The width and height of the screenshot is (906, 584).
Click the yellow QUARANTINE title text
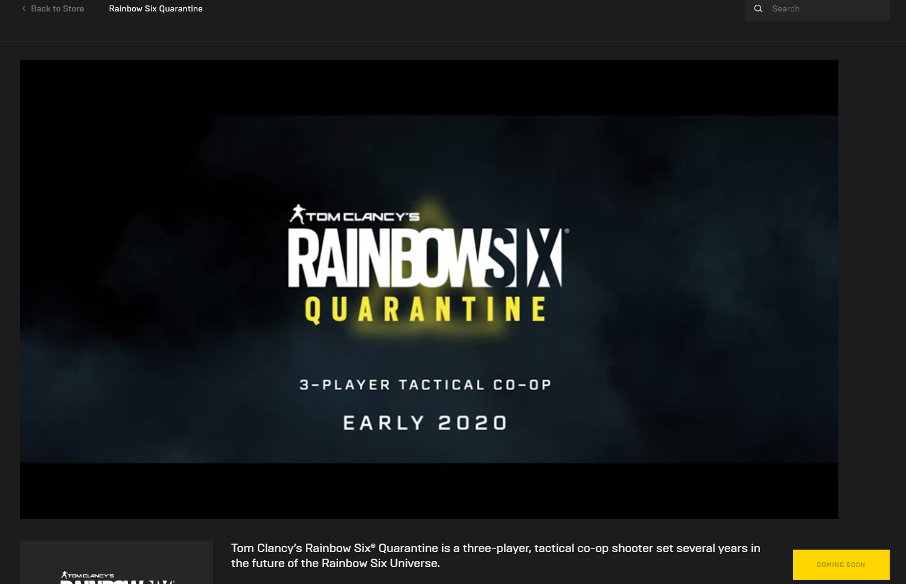pos(425,310)
